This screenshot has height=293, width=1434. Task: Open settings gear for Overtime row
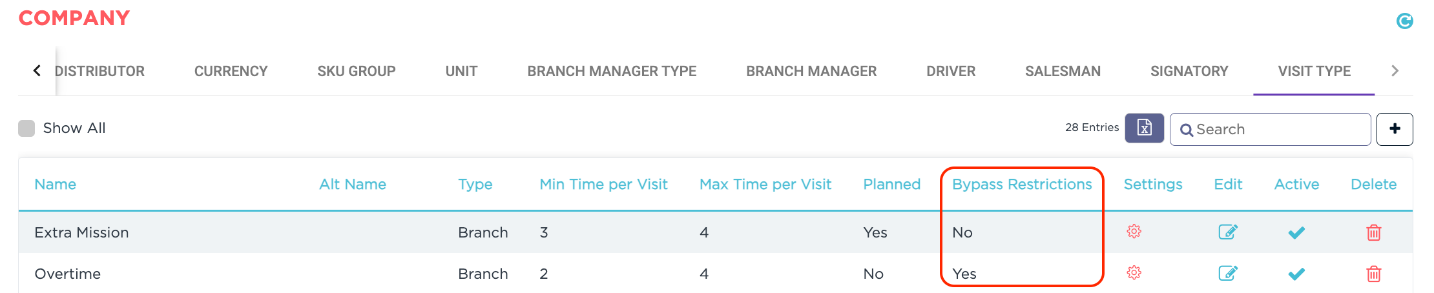pyautogui.click(x=1134, y=273)
